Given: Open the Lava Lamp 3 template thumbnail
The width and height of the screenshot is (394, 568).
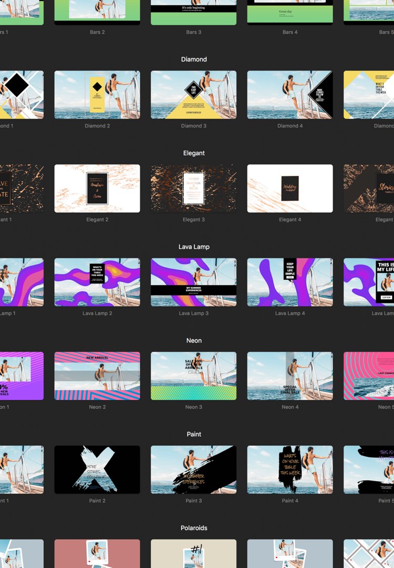Looking at the screenshot, I should click(193, 282).
